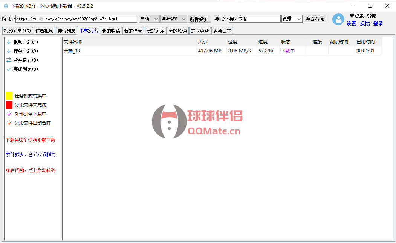Click the yellow 任务格式转换中 color swatch

tap(9, 95)
